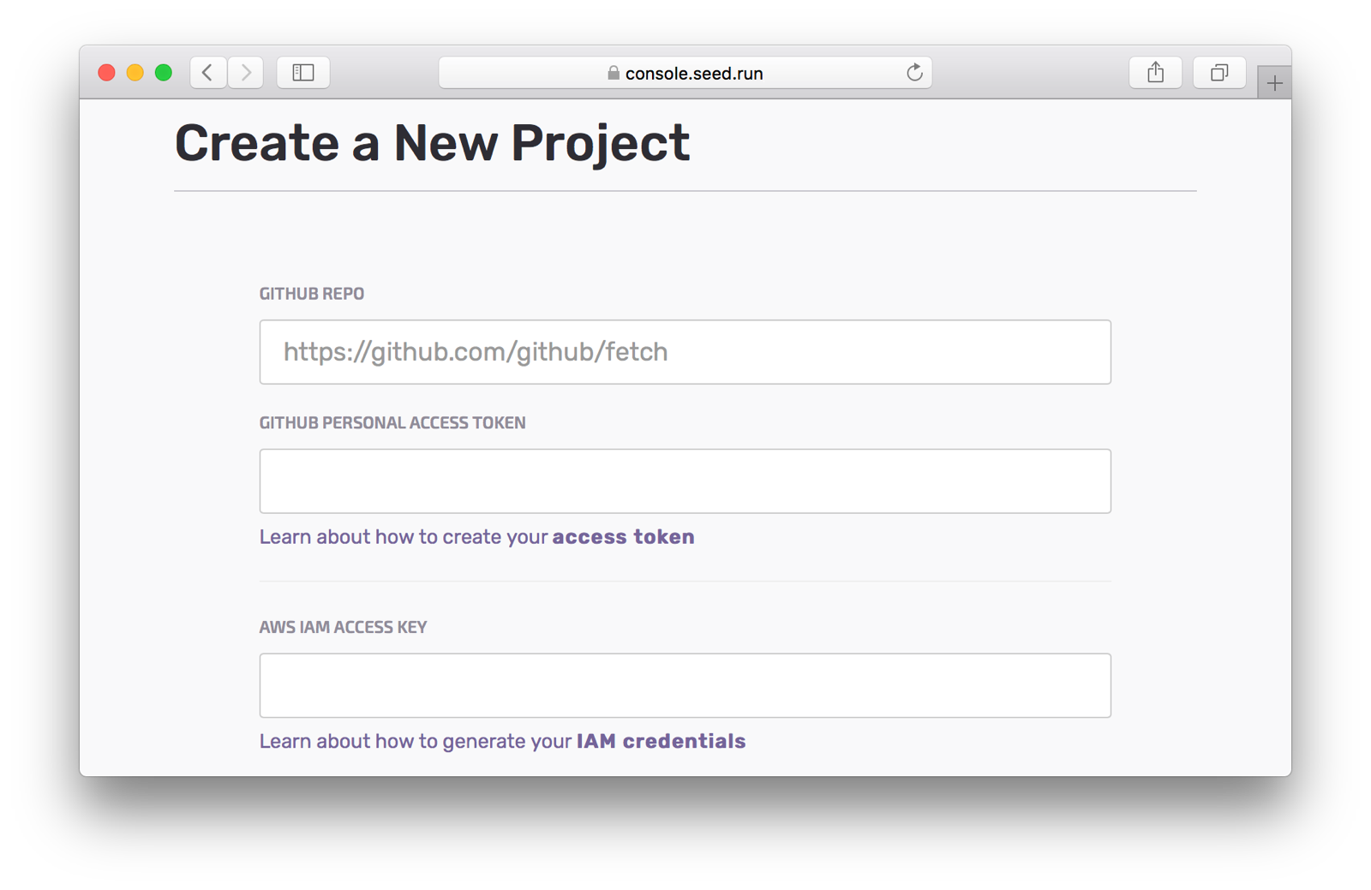Show all tabs overview

pyautogui.click(x=1218, y=73)
